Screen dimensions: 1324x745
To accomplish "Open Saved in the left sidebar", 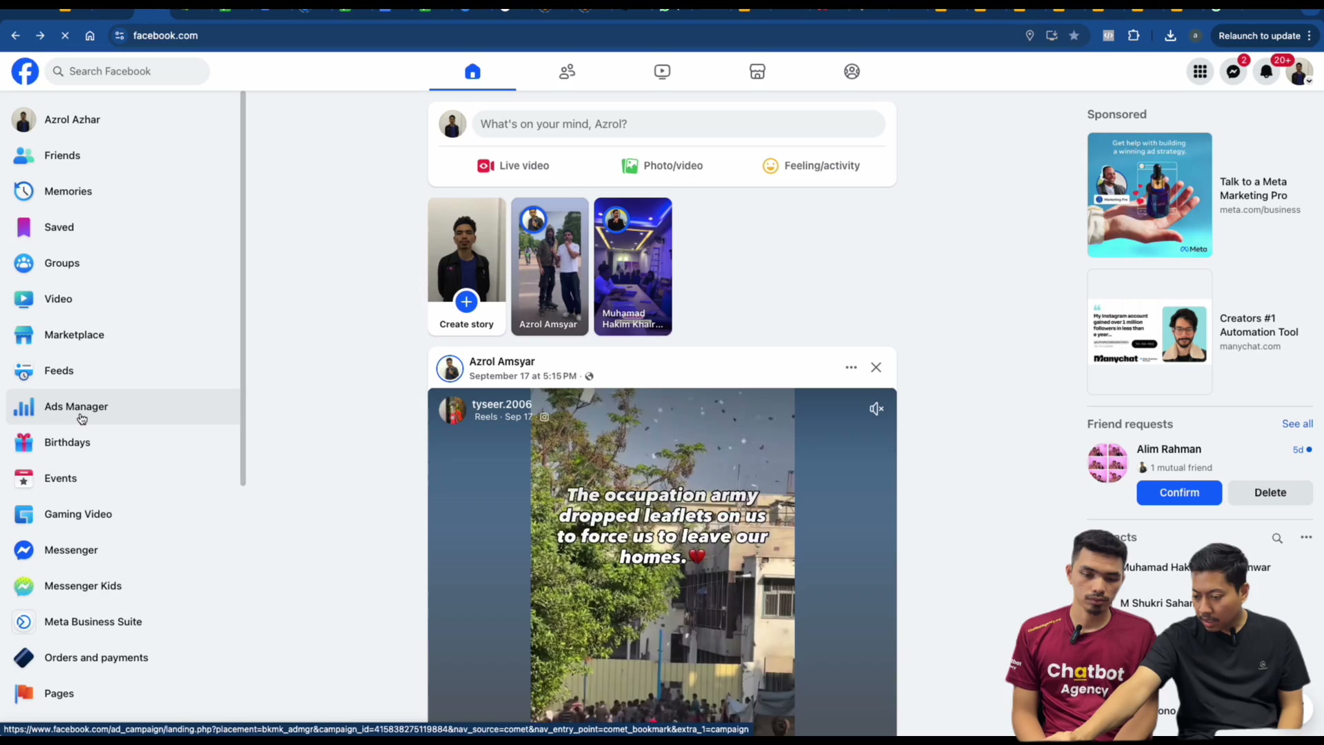I will click(x=123, y=227).
